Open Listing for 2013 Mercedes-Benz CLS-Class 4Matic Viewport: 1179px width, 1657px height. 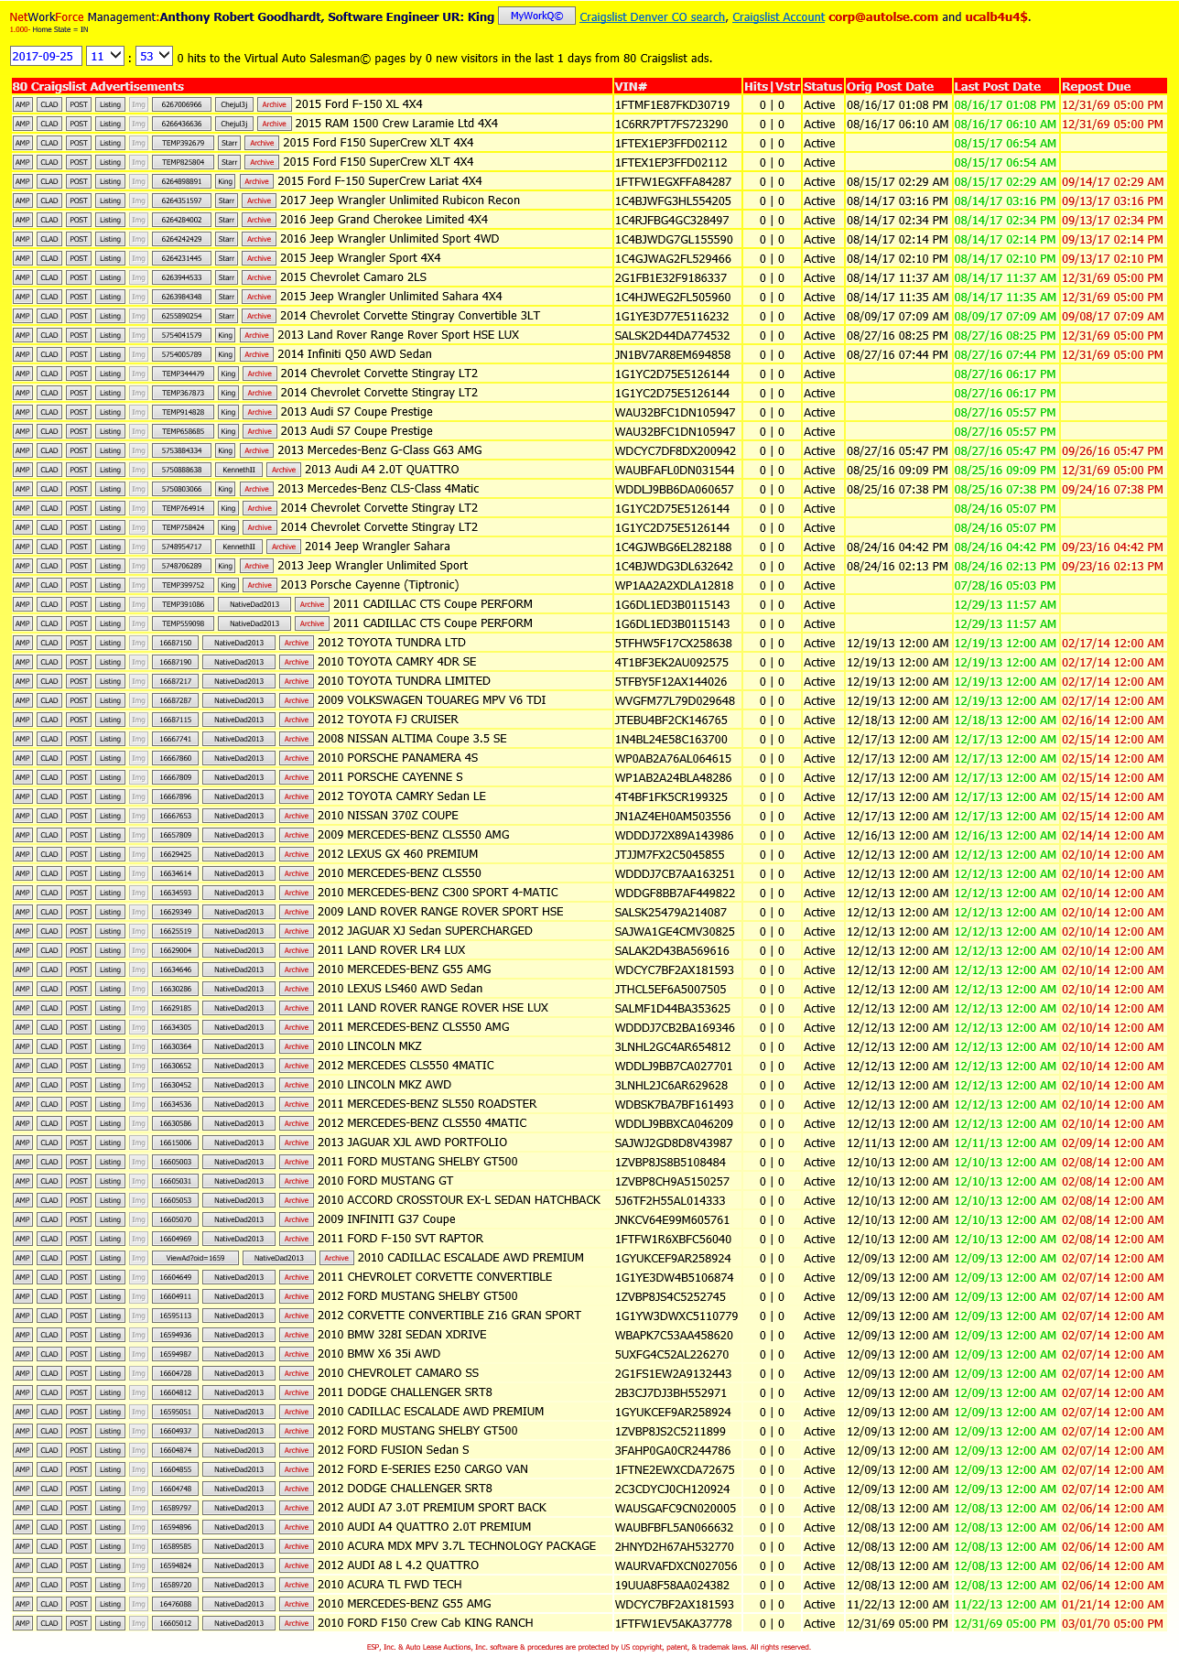[x=110, y=489]
